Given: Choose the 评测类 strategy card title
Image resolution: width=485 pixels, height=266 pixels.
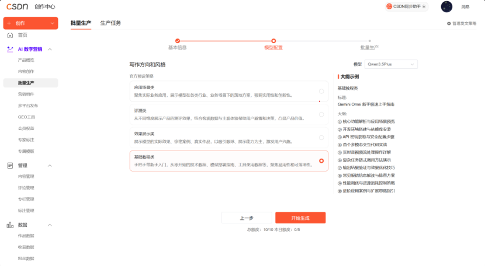Looking at the screenshot, I should (140, 111).
